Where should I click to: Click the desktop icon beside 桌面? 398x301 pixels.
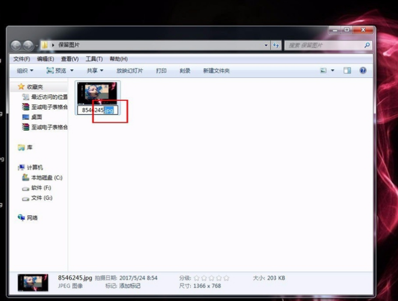click(x=26, y=117)
